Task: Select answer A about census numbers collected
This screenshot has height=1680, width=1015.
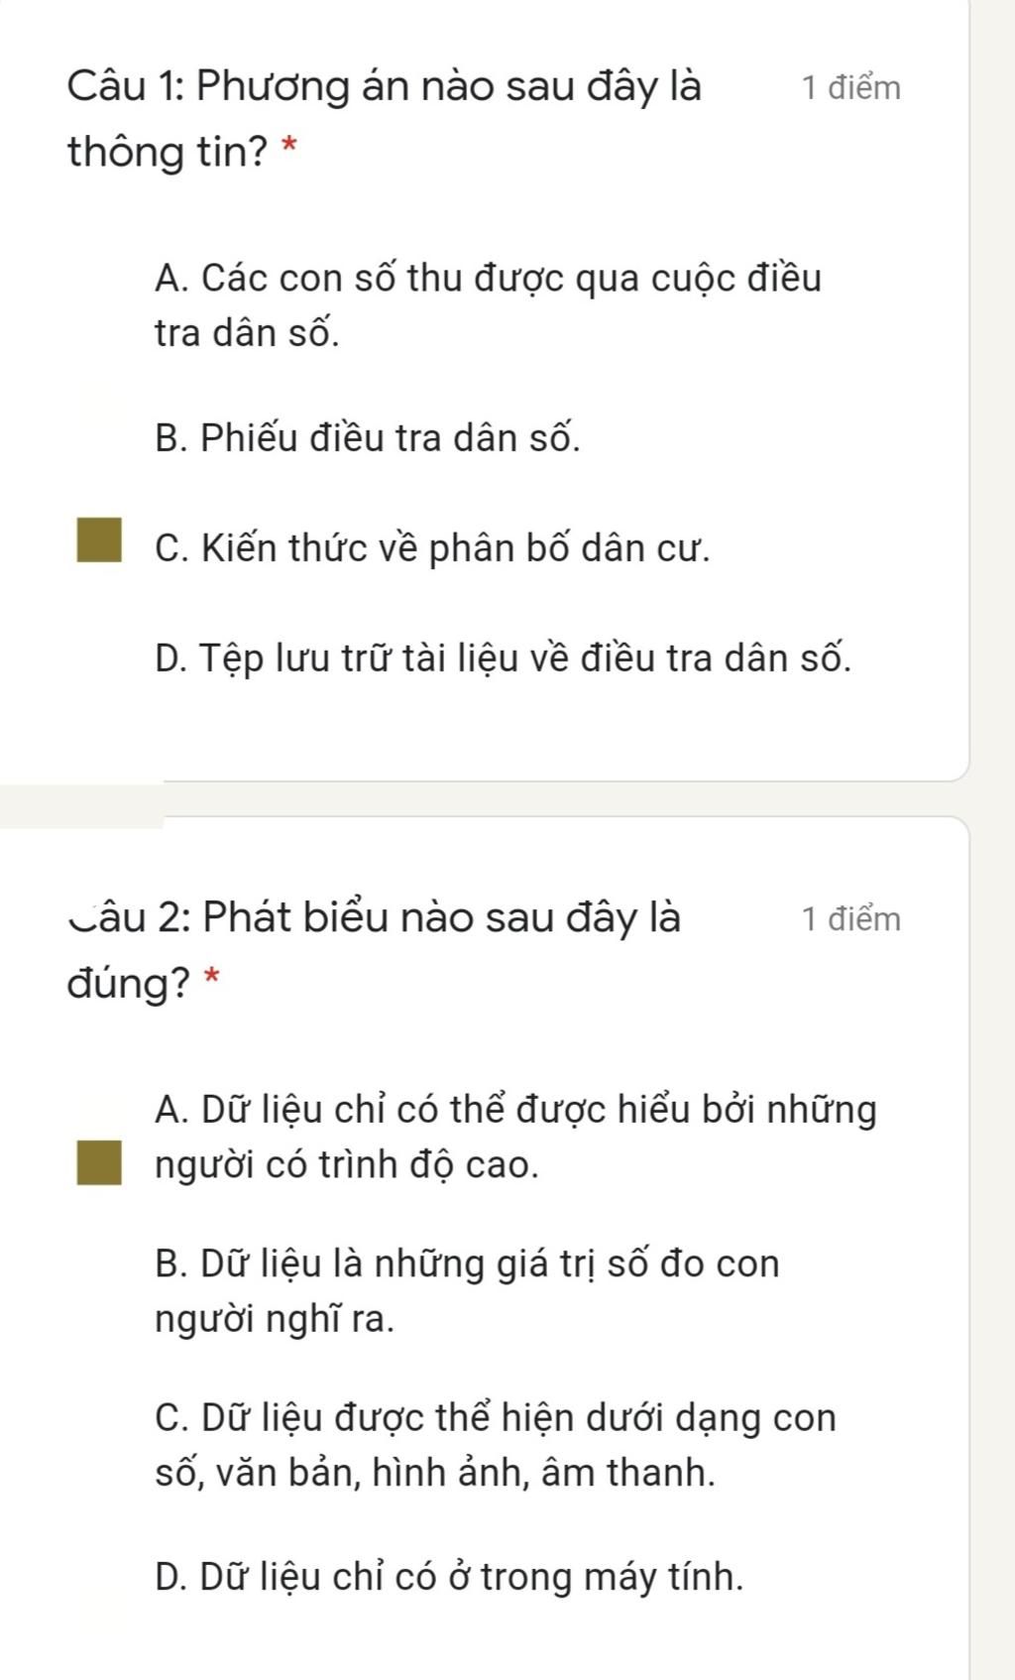Action: (488, 304)
